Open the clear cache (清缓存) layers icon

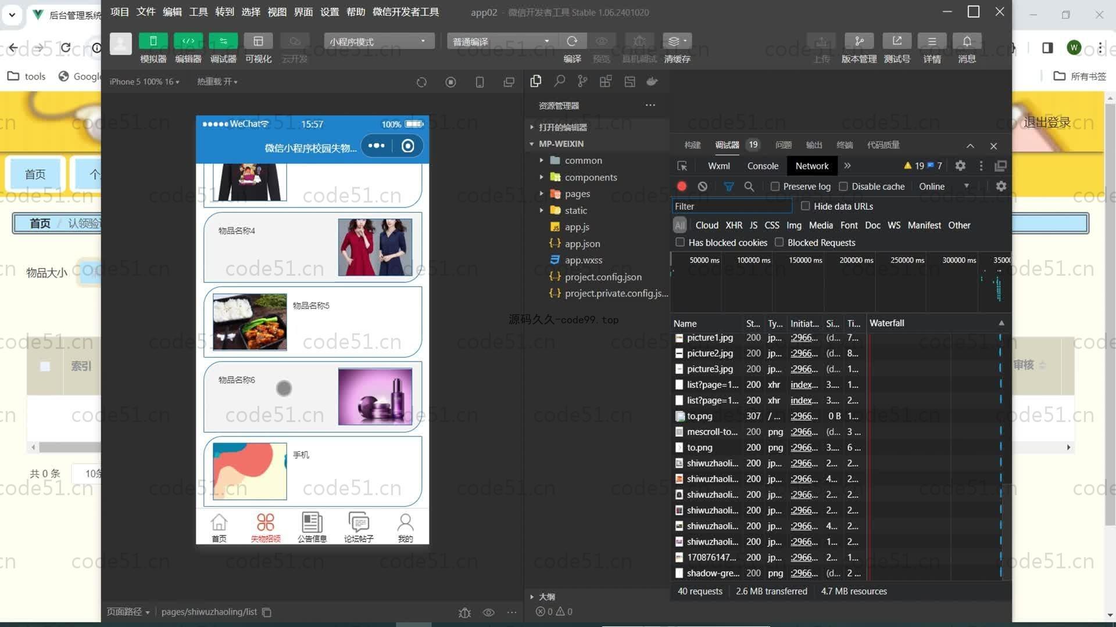point(677,41)
